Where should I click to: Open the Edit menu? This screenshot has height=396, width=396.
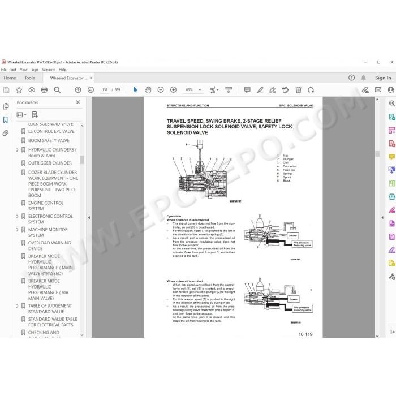pos(13,70)
